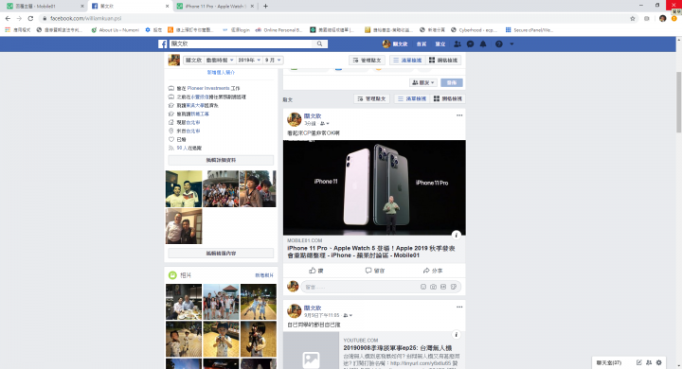The width and height of the screenshot is (682, 369).
Task: Insert an emoji via the comment box smiley icon
Action: 423,287
